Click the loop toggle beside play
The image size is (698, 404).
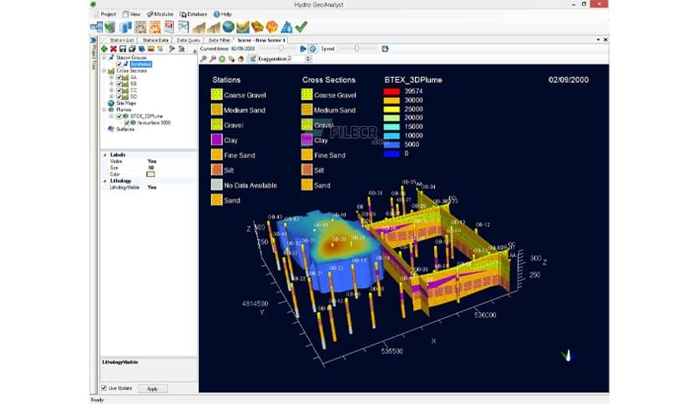tap(313, 48)
